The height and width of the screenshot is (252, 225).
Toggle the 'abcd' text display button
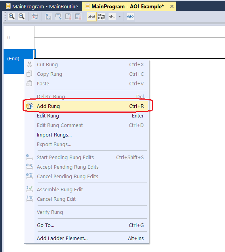tap(92, 17)
